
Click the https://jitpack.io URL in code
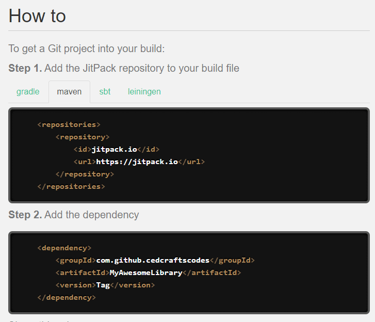(137, 162)
